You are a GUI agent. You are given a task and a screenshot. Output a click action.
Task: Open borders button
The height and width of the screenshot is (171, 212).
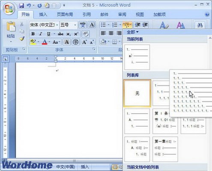click(x=114, y=42)
